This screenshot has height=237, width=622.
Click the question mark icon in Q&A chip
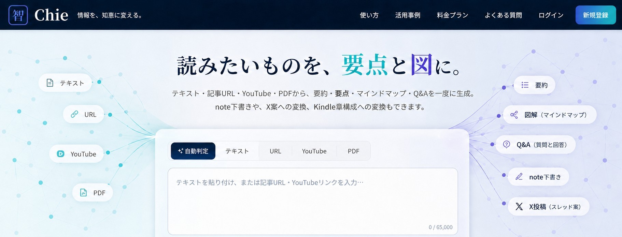pyautogui.click(x=507, y=145)
